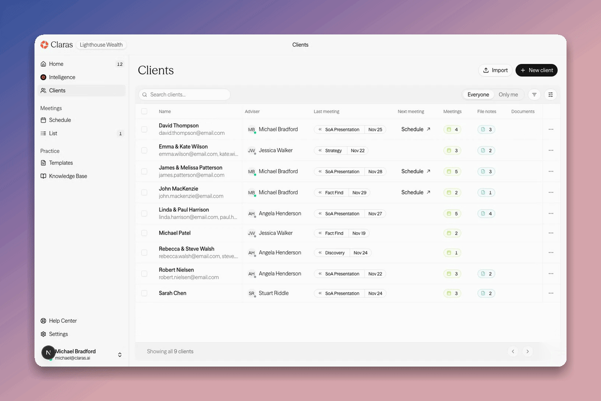
Task: Open row options for Emma & Kate Wilson
Action: [551, 151]
